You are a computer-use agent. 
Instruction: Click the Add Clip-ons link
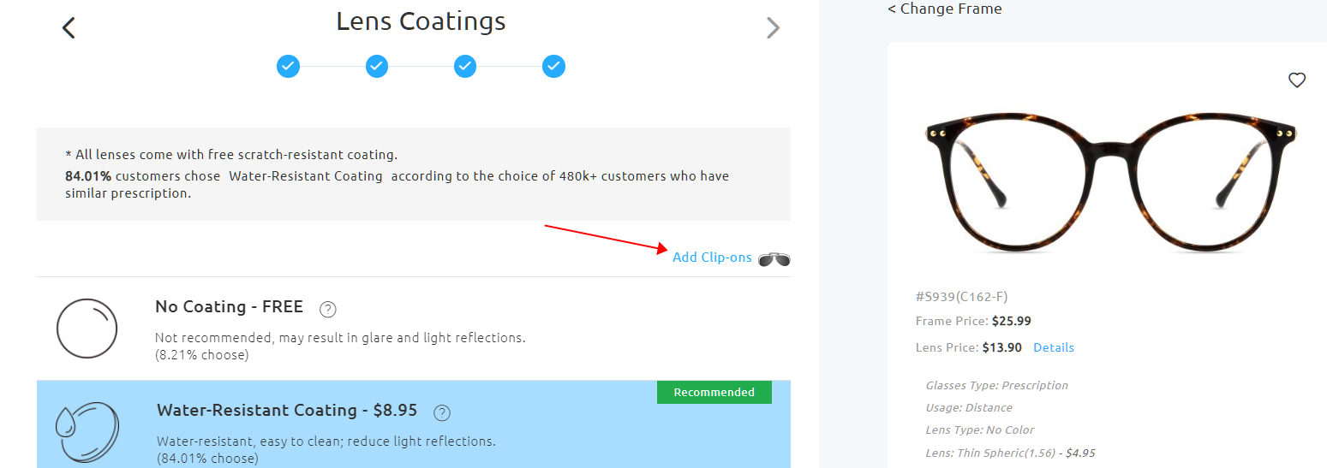click(712, 258)
